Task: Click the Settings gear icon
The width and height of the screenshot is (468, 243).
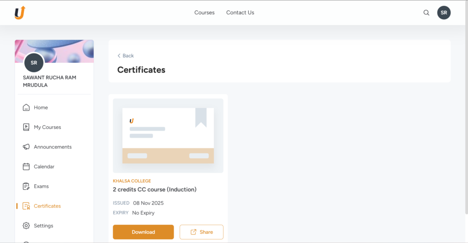Action: [26, 226]
